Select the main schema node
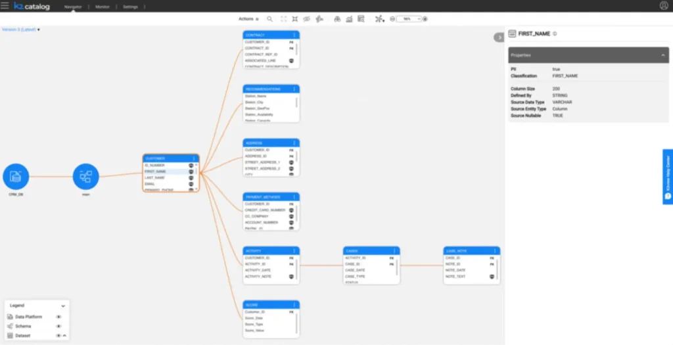 pos(85,177)
